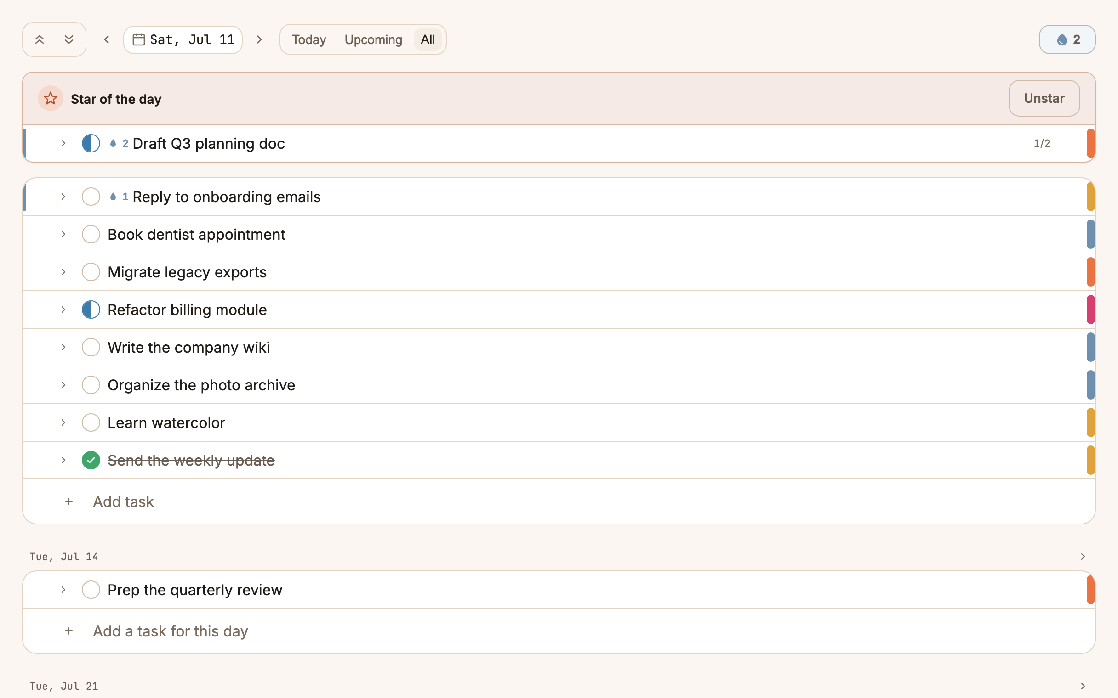1118x698 pixels.
Task: Switch to the Upcoming tab
Action: click(x=373, y=39)
